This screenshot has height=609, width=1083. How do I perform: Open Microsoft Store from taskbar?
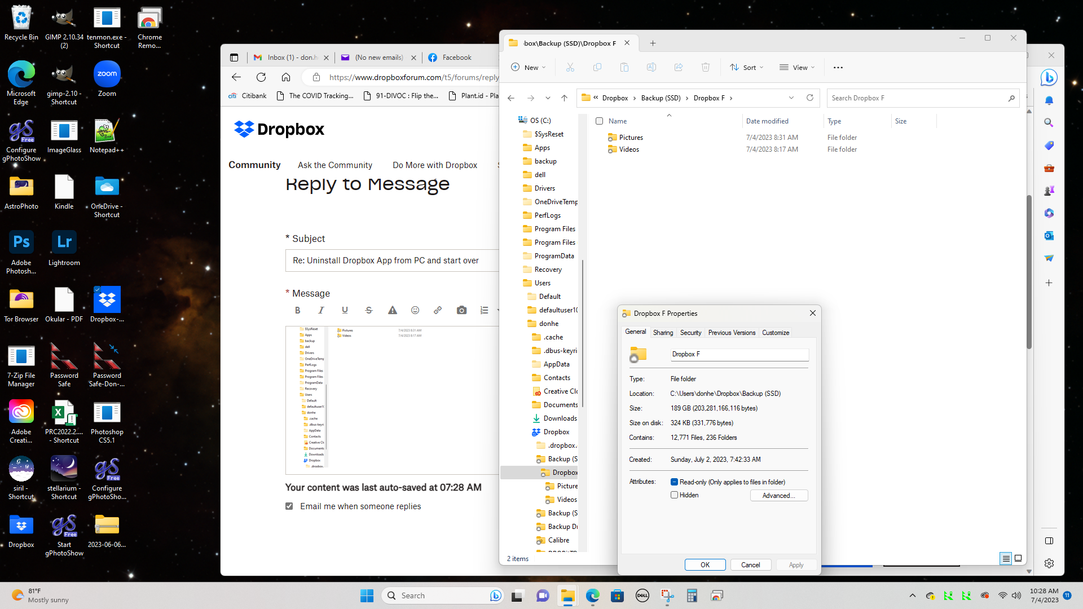click(617, 595)
